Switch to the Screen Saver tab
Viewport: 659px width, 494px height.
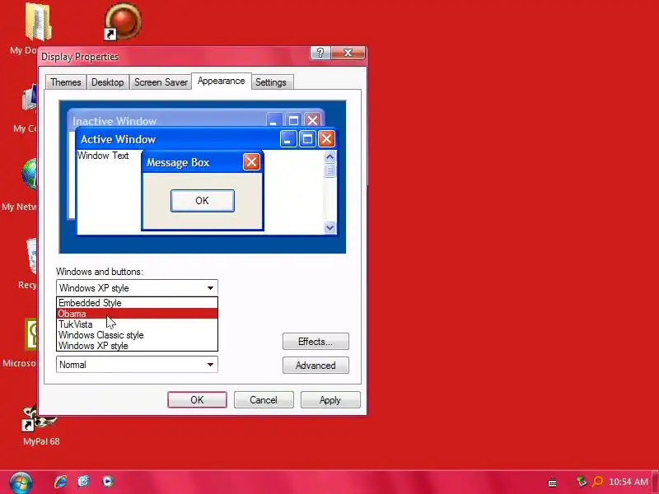(161, 82)
